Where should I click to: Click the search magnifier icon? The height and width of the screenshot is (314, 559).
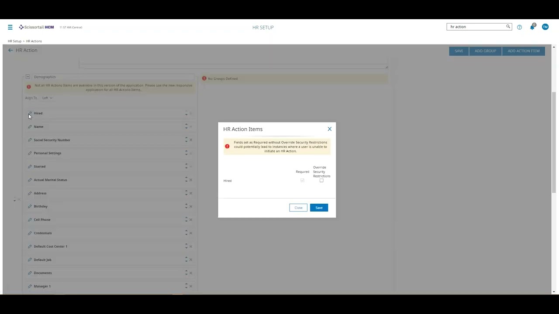pos(508,27)
